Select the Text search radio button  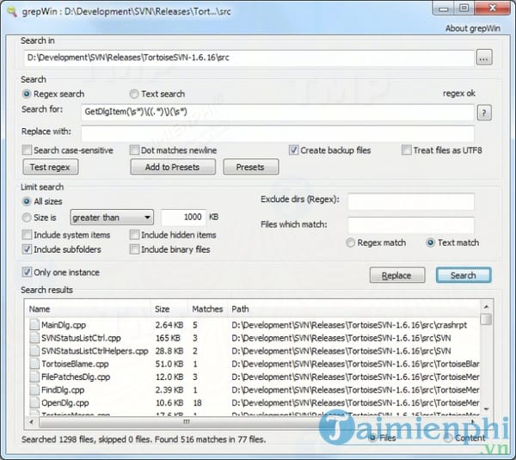tap(134, 94)
